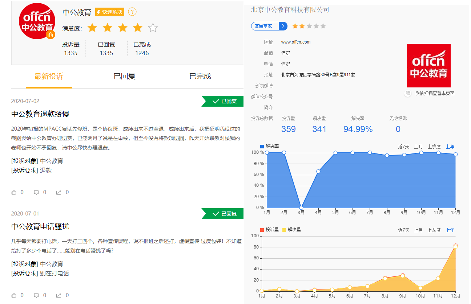
Task: Like the 中公教育退款缓慢 complaint
Action: click(x=14, y=192)
